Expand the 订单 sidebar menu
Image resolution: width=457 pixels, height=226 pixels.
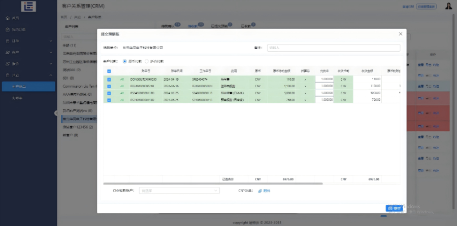(51, 41)
